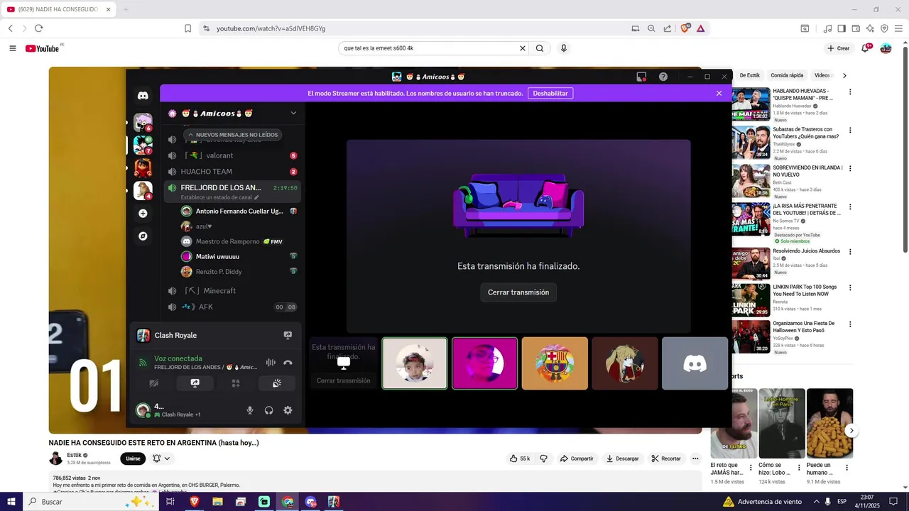Join the valorant voice channel
Image resolution: width=909 pixels, height=511 pixels.
[x=232, y=155]
